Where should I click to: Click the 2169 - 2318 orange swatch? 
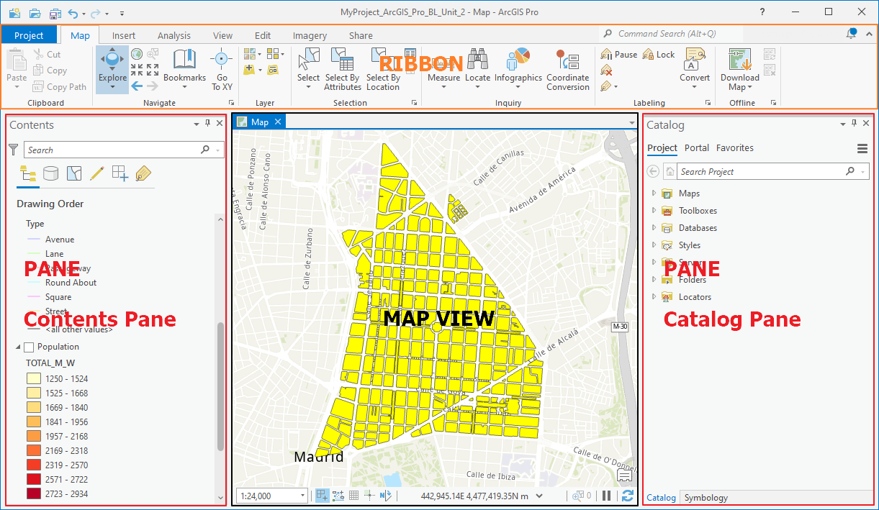34,450
